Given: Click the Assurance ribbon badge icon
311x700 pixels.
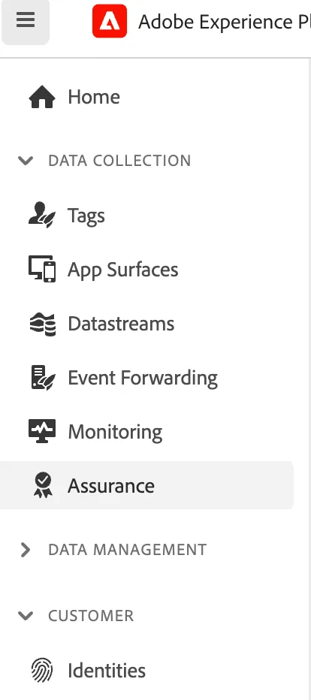Looking at the screenshot, I should (43, 485).
